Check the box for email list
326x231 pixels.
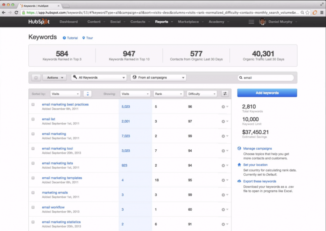(33, 119)
